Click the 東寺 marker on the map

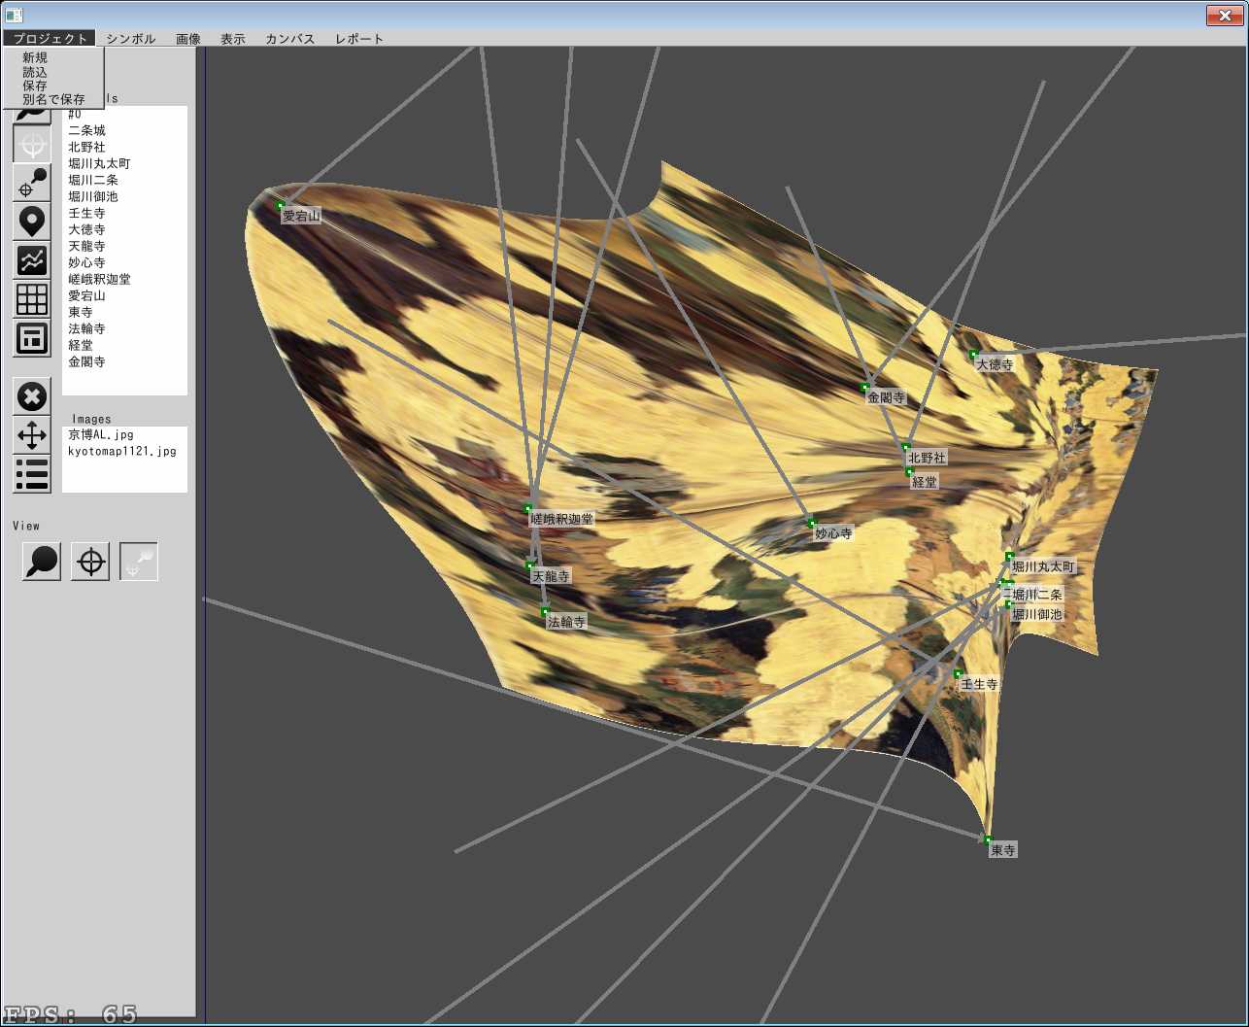(x=988, y=839)
